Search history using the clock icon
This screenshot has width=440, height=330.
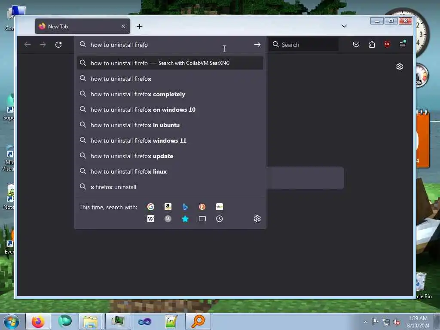[220, 219]
